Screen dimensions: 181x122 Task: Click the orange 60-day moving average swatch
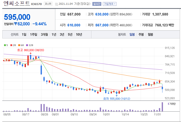[19, 45]
